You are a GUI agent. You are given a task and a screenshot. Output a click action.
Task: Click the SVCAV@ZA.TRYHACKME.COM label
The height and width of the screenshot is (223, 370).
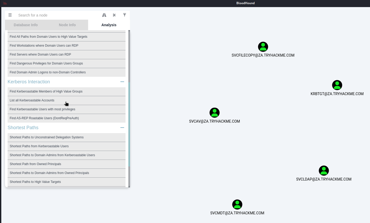214,121
